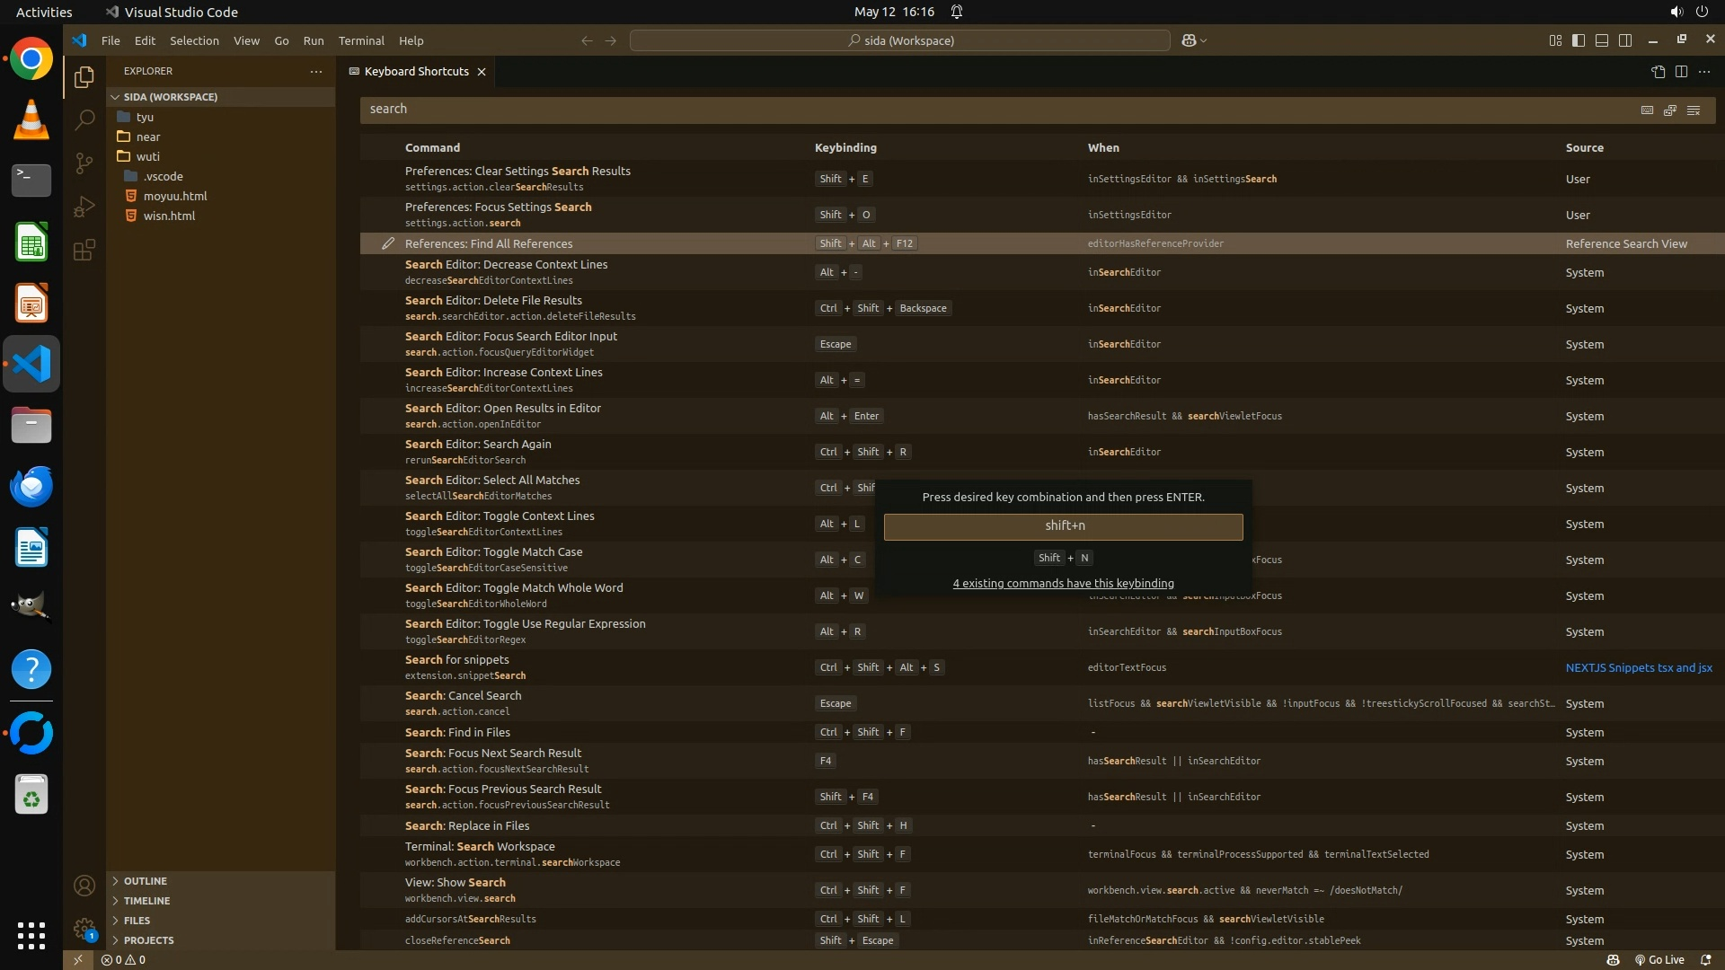1725x970 pixels.
Task: Sort keybindings by precedence icon
Action: pyautogui.click(x=1670, y=110)
